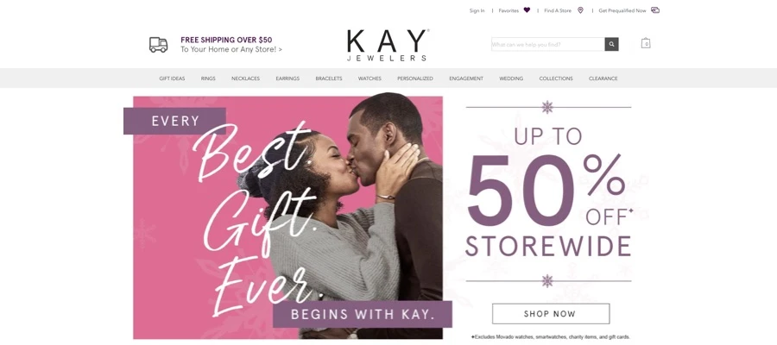This screenshot has height=345, width=777.
Task: Open the shopping bag cart icon
Action: pos(646,44)
